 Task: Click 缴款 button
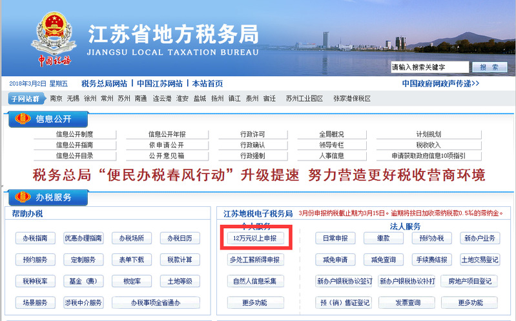[384, 238]
